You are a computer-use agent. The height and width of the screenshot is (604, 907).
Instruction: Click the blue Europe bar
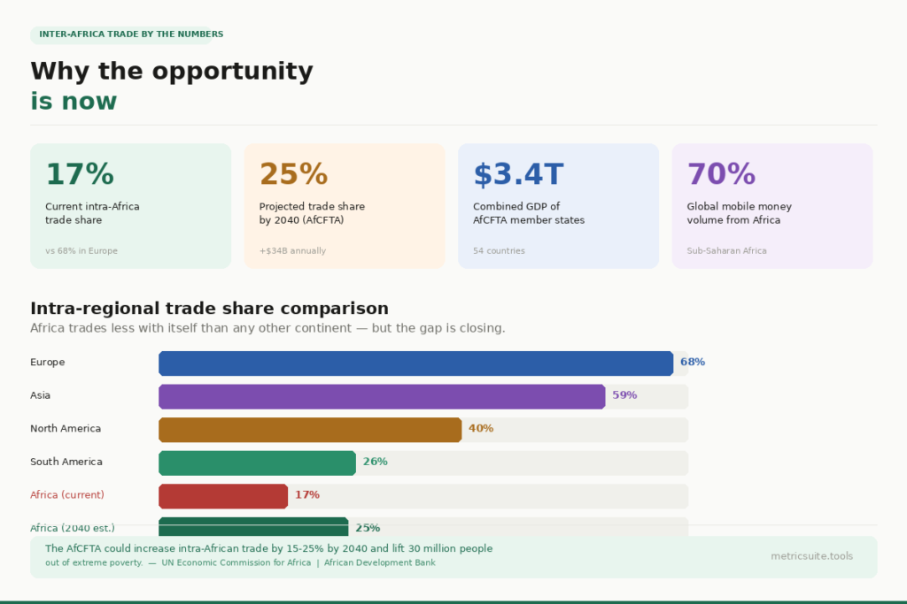pyautogui.click(x=415, y=363)
